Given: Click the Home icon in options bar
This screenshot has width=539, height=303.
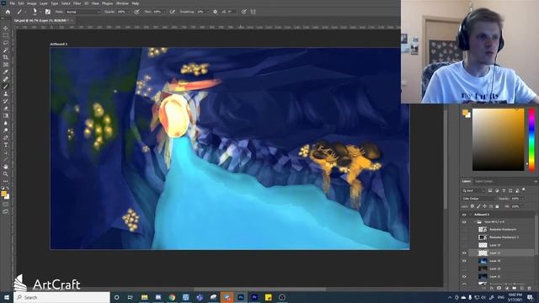Looking at the screenshot, I should (x=8, y=12).
